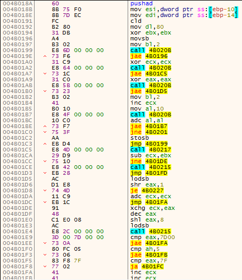The image size is (242, 280).
Task: Select jmp 4B01FD instruction
Action: tap(149, 173)
